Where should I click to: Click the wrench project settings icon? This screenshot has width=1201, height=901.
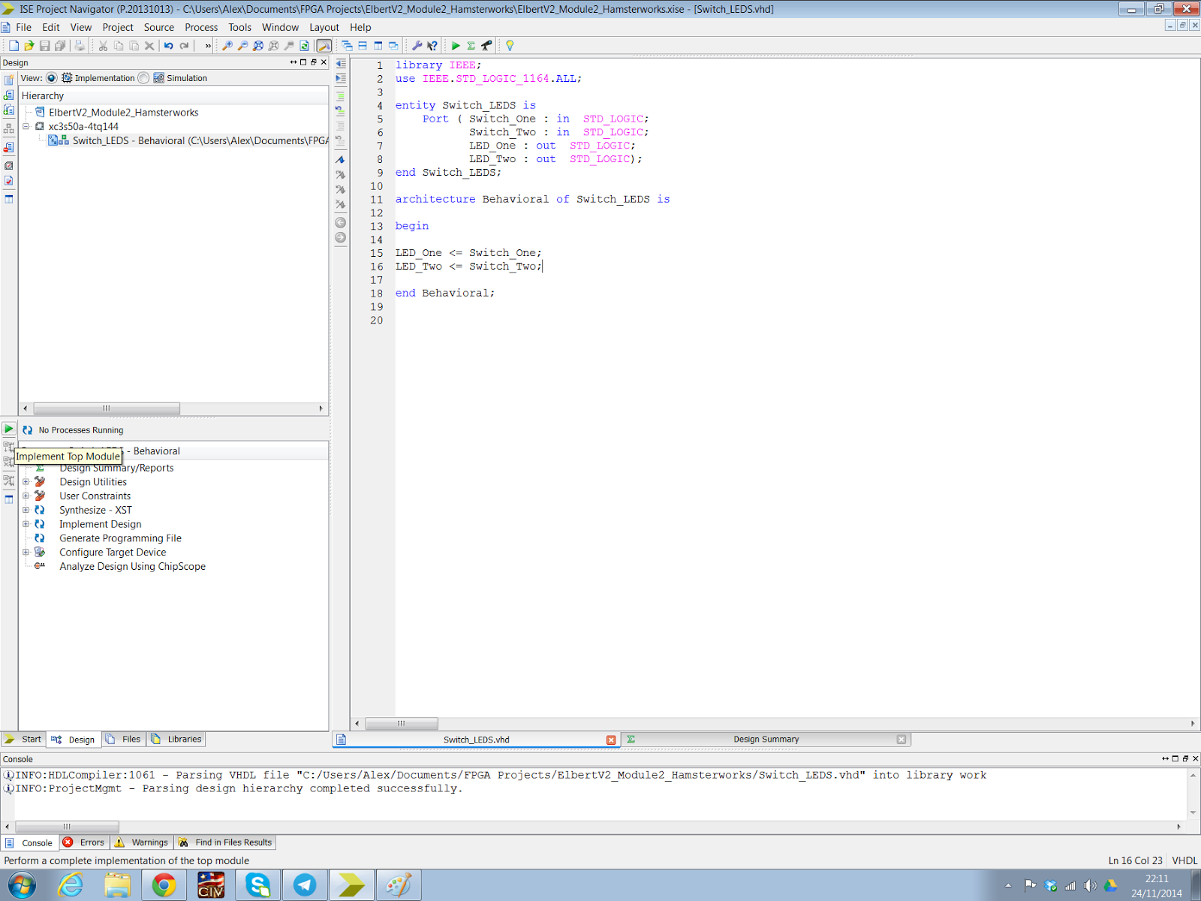[417, 45]
